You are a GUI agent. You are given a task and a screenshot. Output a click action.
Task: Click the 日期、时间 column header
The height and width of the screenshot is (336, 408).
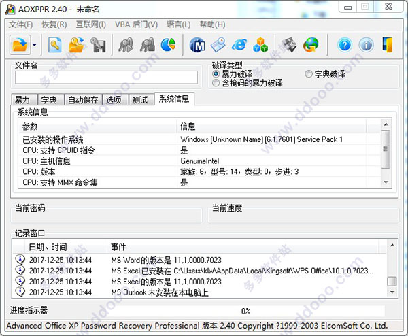pyautogui.click(x=66, y=247)
